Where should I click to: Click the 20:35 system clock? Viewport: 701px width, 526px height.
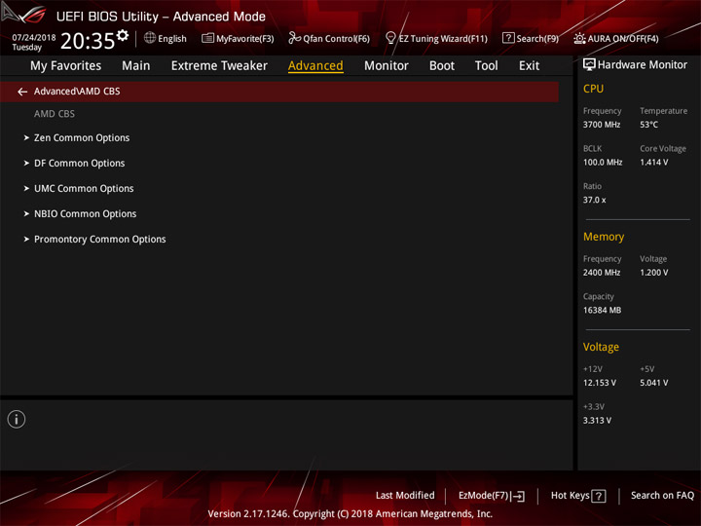(x=88, y=41)
